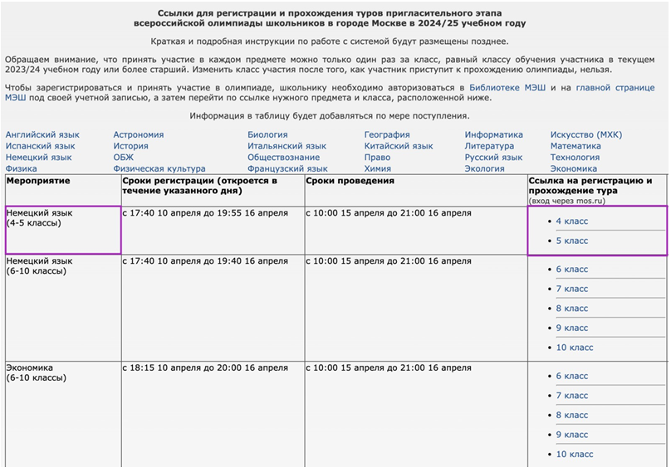Image resolution: width=671 pixels, height=472 pixels.
Task: Follow the главной странице МЭШ link
Action: 615,87
